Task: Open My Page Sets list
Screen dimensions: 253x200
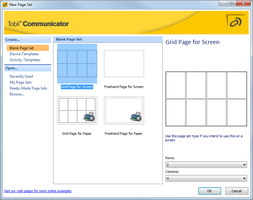Action: 21,82
